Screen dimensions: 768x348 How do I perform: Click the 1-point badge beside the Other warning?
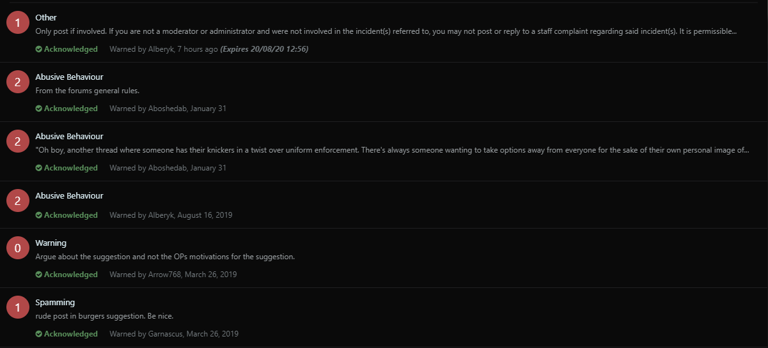click(18, 23)
